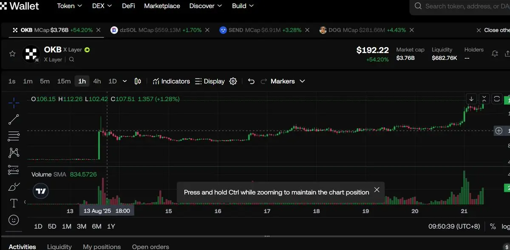
Task: Select the brush drawing tool
Action: click(x=14, y=186)
